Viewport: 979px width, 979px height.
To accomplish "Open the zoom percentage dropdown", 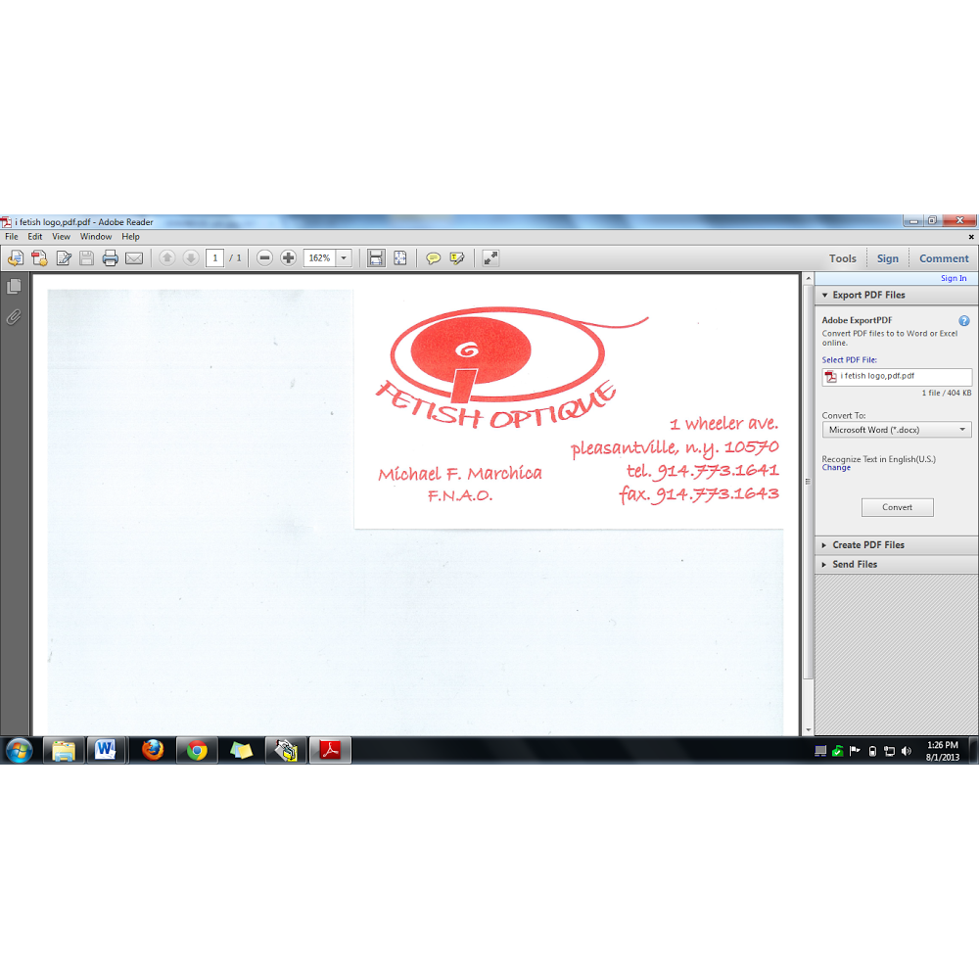I will [x=344, y=258].
